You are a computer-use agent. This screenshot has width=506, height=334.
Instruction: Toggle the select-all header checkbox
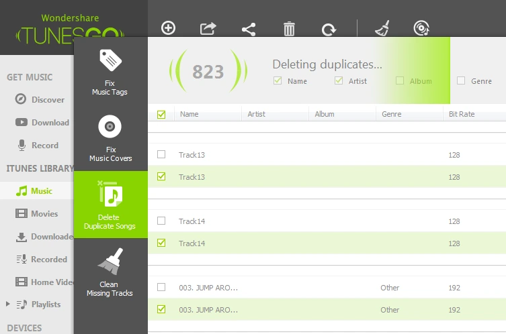(161, 114)
